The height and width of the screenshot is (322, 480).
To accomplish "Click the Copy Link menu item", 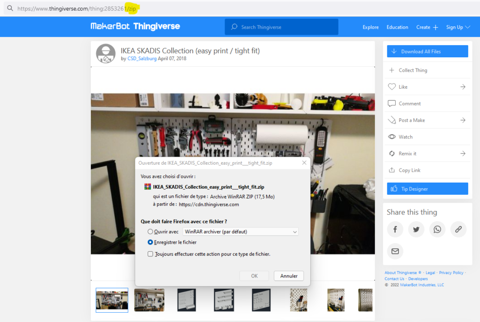I will (x=427, y=170).
